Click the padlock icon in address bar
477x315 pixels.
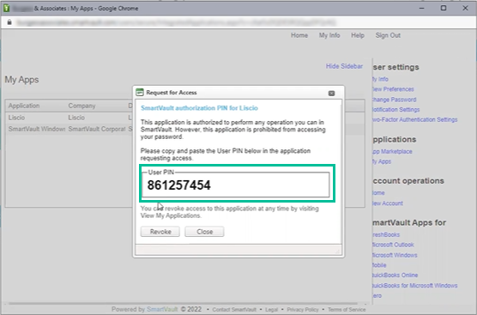pyautogui.click(x=9, y=22)
